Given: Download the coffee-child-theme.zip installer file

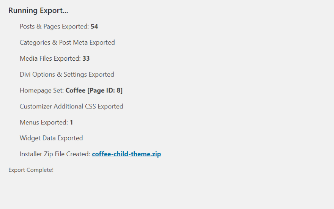Looking at the screenshot, I should [x=126, y=154].
